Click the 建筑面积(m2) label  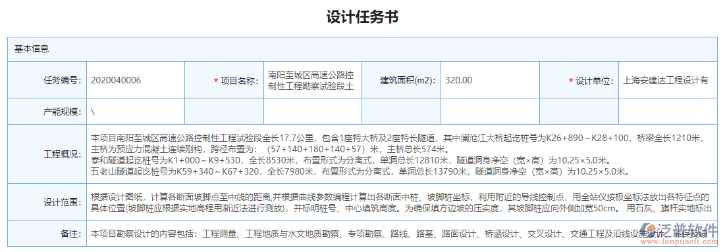click(x=408, y=80)
